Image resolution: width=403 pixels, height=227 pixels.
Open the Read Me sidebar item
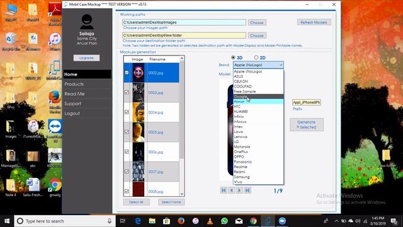88,94
